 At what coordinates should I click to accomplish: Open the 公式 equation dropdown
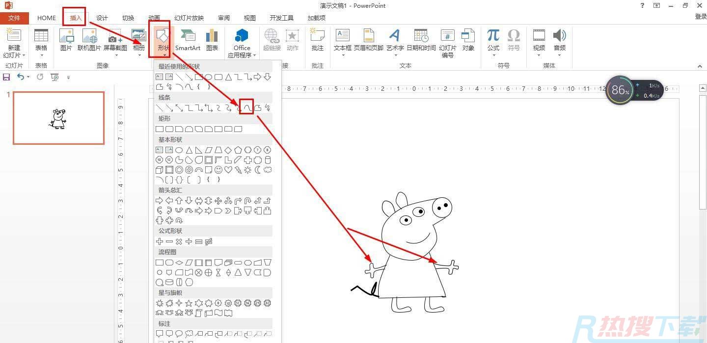point(493,41)
